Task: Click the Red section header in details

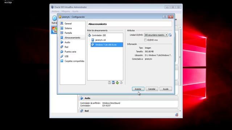Action: pyautogui.click(x=128, y=111)
